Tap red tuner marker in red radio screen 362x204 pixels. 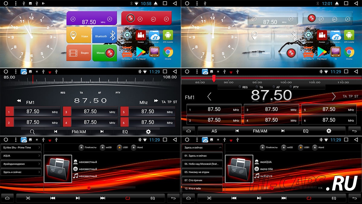214,79
